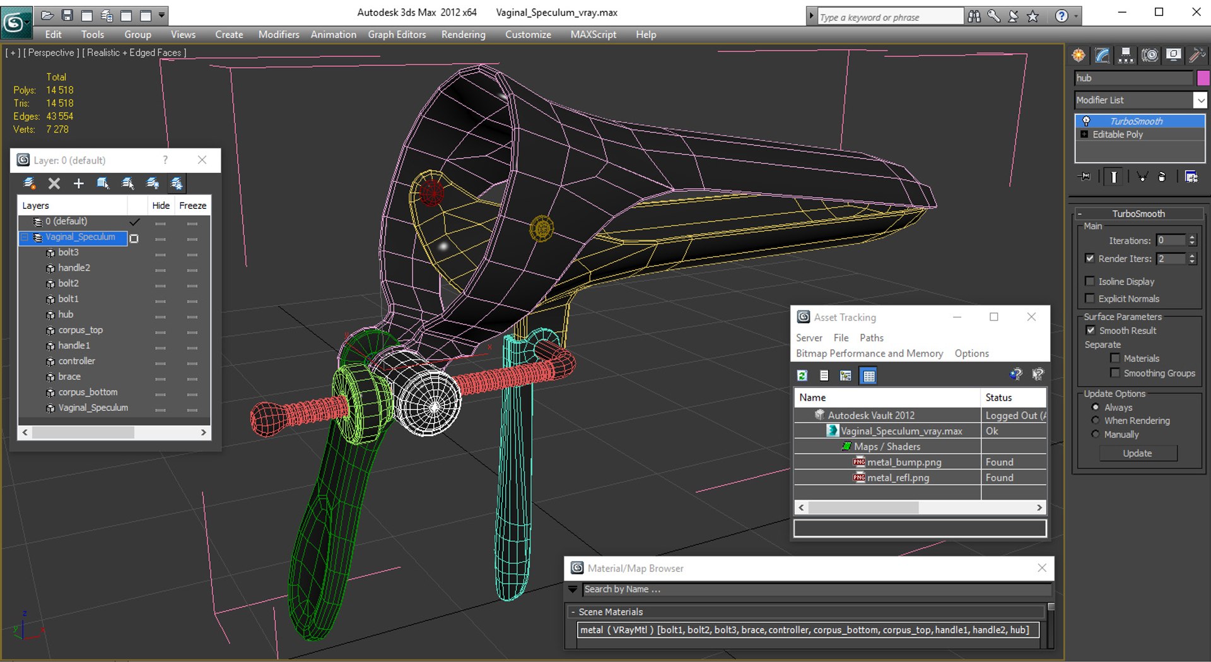
Task: Collapse the Scene Materials group
Action: click(573, 612)
